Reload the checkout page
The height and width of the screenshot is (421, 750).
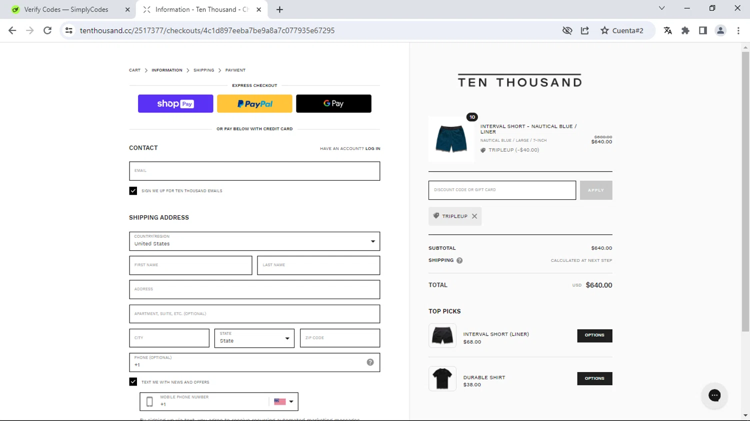pyautogui.click(x=47, y=30)
